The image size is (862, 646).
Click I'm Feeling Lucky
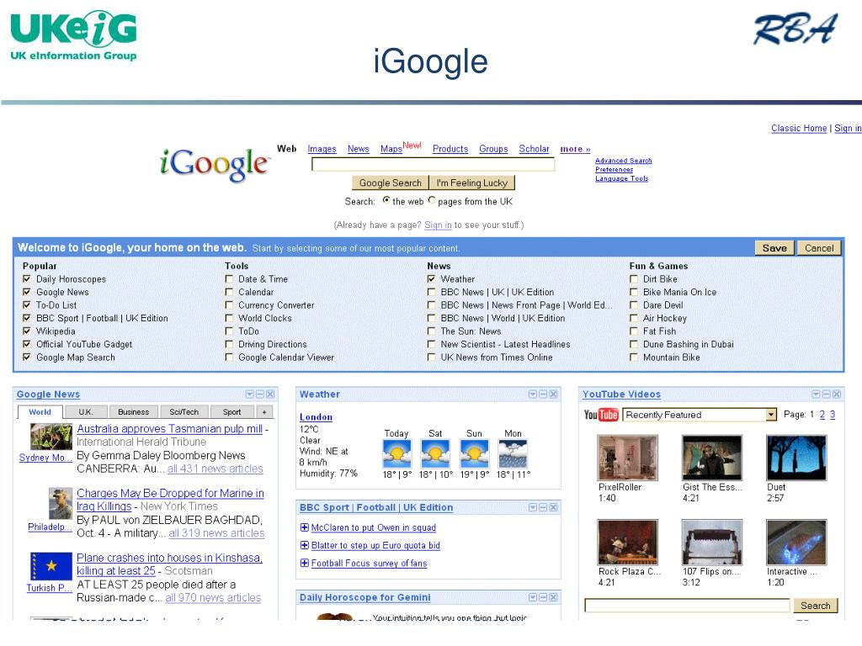[x=471, y=183]
